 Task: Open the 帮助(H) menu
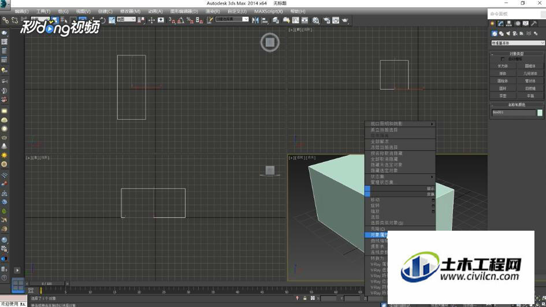[x=298, y=12]
